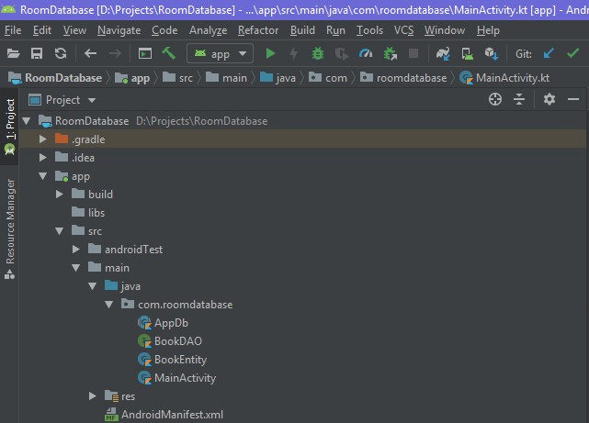Expand the .gradle folder arrow
This screenshot has width=589, height=423.
pos(43,139)
